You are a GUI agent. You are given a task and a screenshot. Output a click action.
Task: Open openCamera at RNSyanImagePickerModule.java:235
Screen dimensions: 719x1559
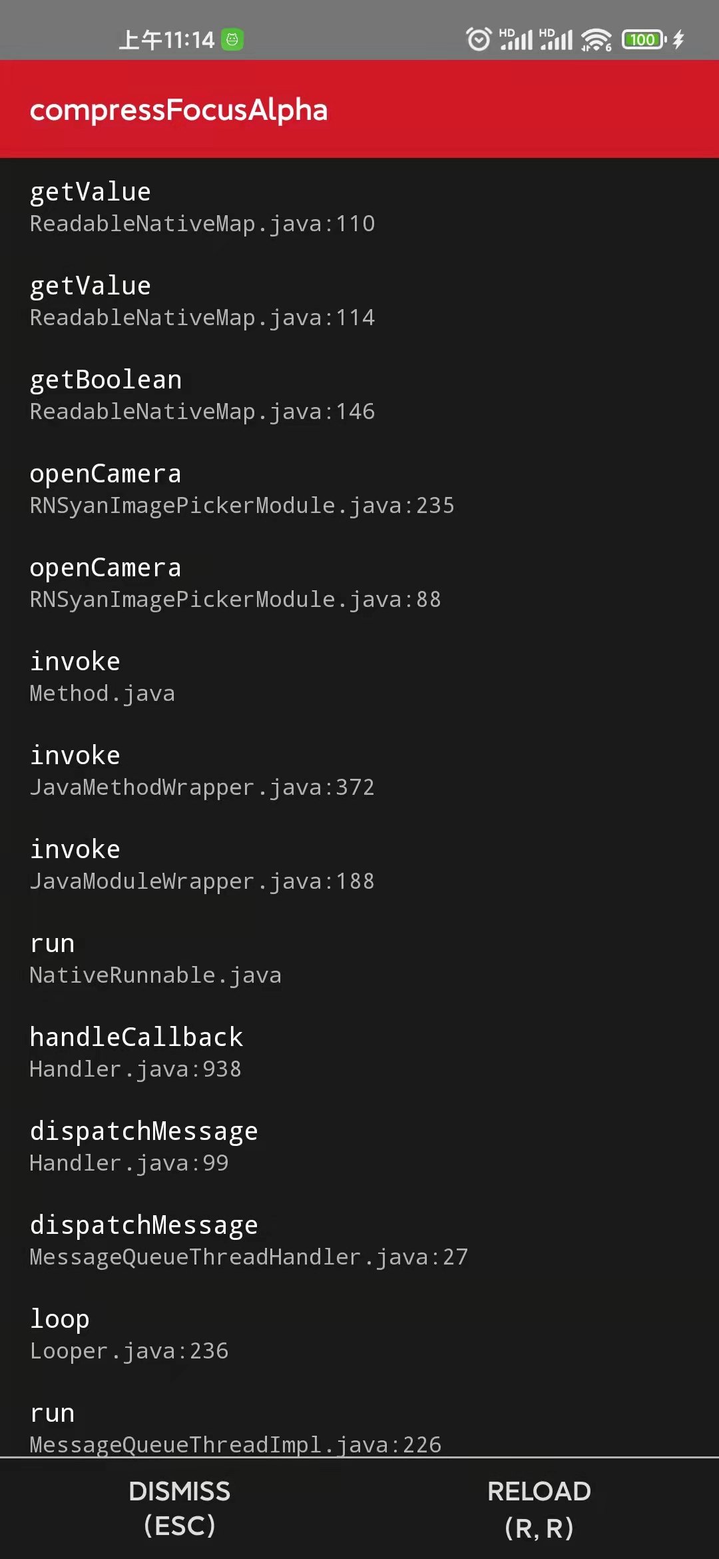pyautogui.click(x=242, y=488)
